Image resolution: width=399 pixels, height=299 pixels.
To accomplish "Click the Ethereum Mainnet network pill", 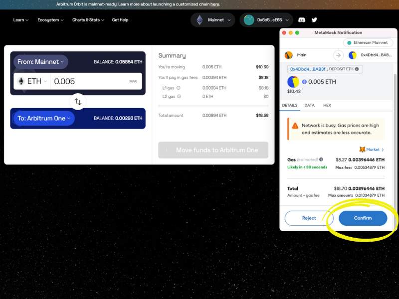I will click(368, 42).
